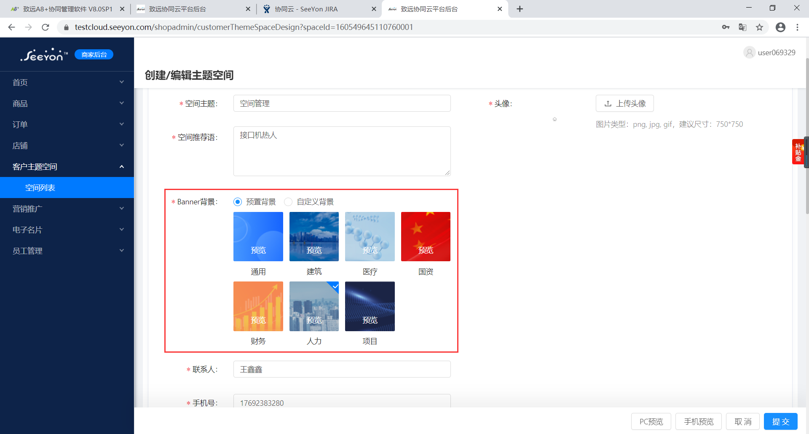809x434 pixels.
Task: Expand the 首页 sidebar menu
Action: point(67,82)
